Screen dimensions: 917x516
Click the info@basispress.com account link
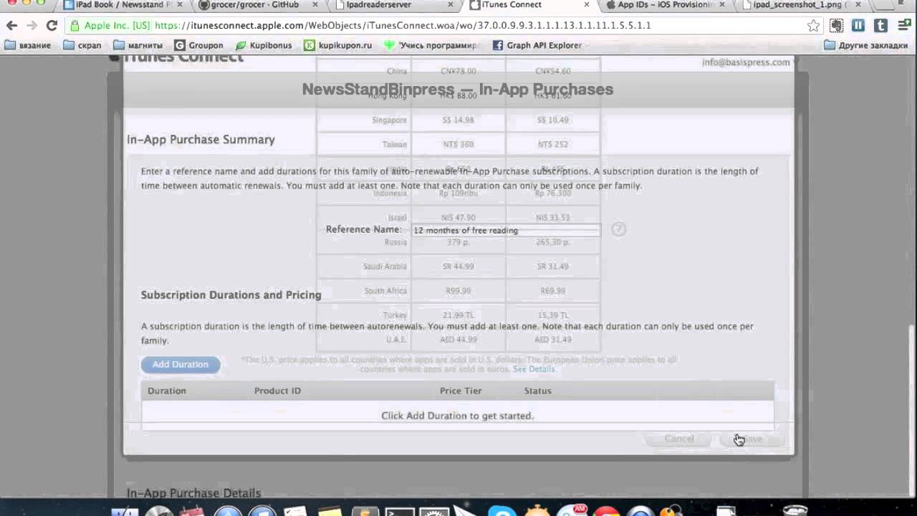[746, 62]
